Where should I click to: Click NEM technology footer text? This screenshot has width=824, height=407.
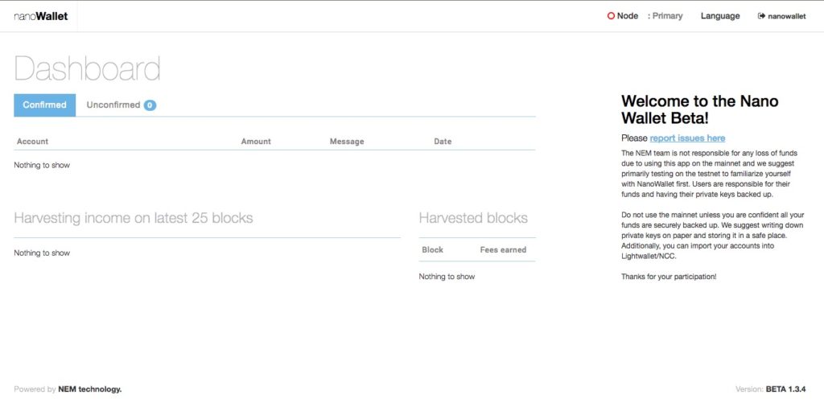coord(90,389)
